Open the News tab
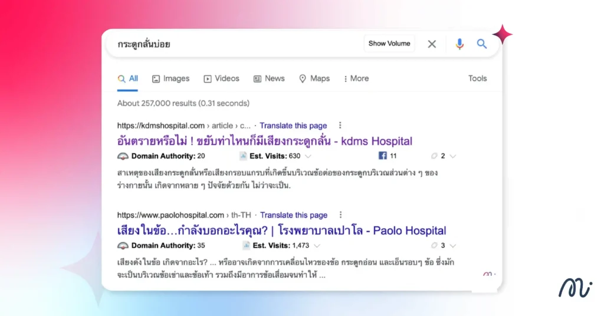 269,78
